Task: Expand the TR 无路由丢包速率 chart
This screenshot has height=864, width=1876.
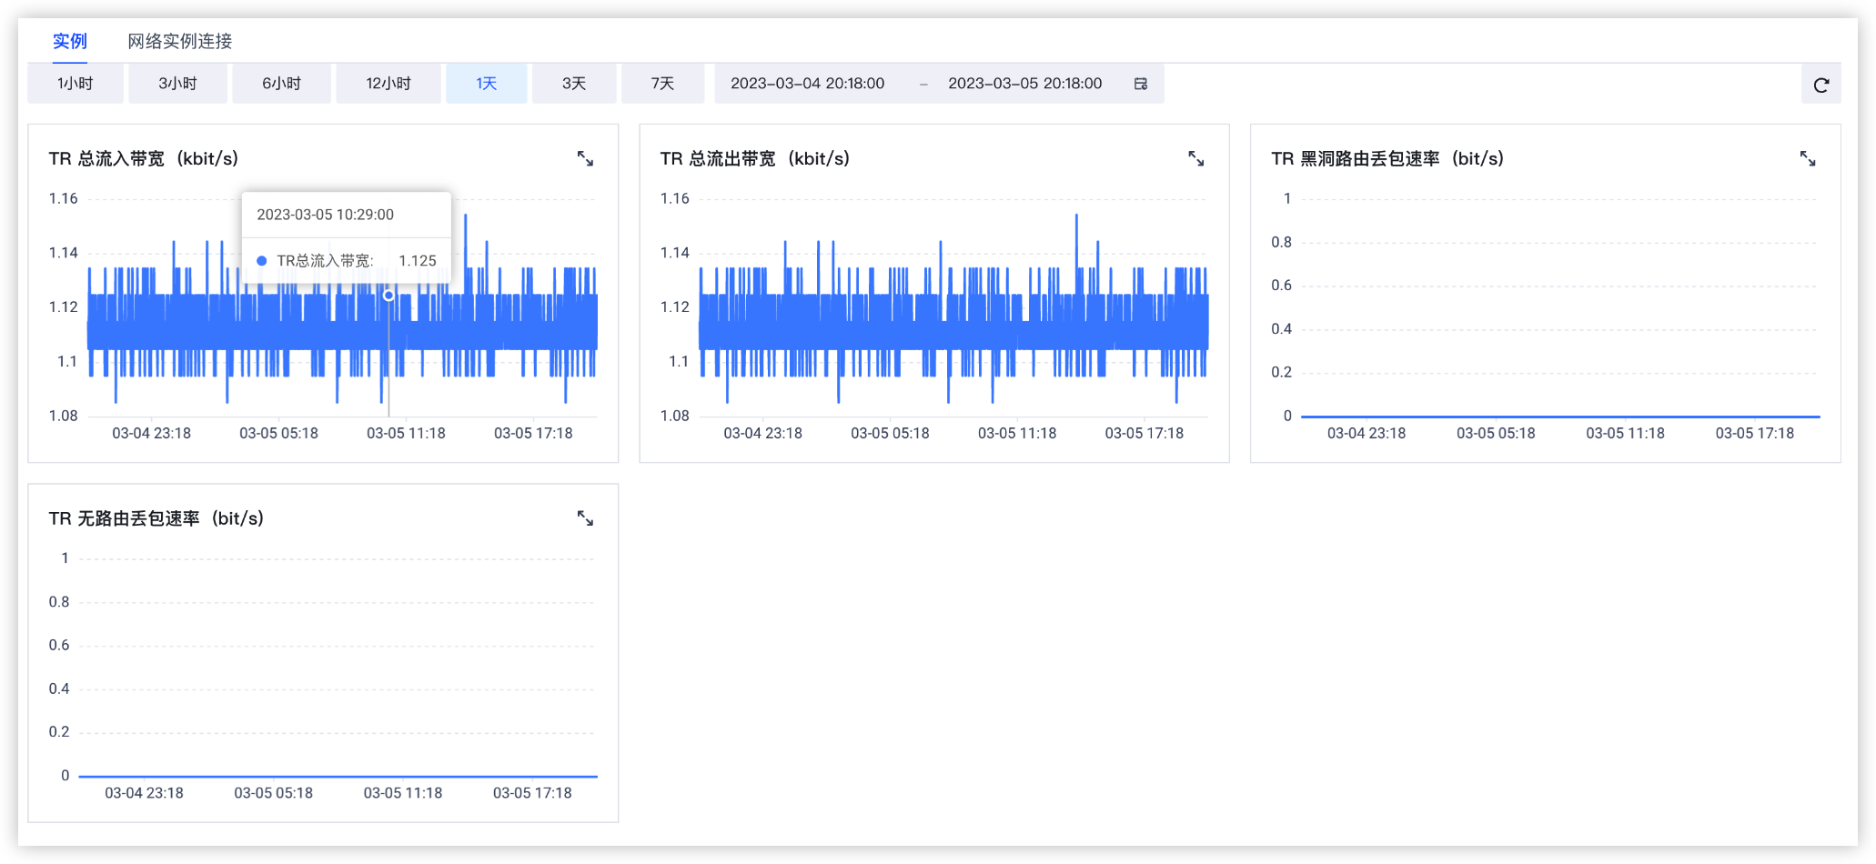Action: (x=585, y=518)
